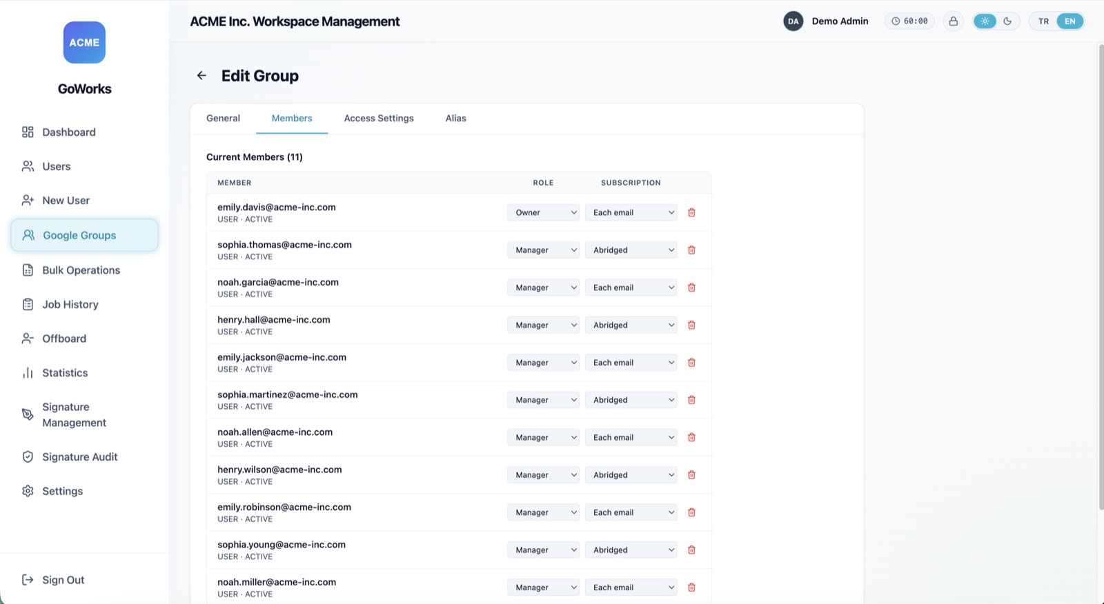The image size is (1104, 604).
Task: Click the DA user avatar
Action: click(793, 21)
